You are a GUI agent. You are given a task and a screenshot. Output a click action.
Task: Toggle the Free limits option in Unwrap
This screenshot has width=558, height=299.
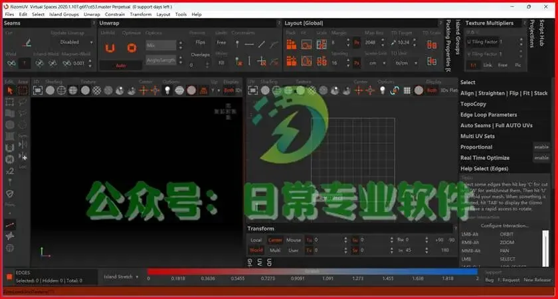pos(221,42)
